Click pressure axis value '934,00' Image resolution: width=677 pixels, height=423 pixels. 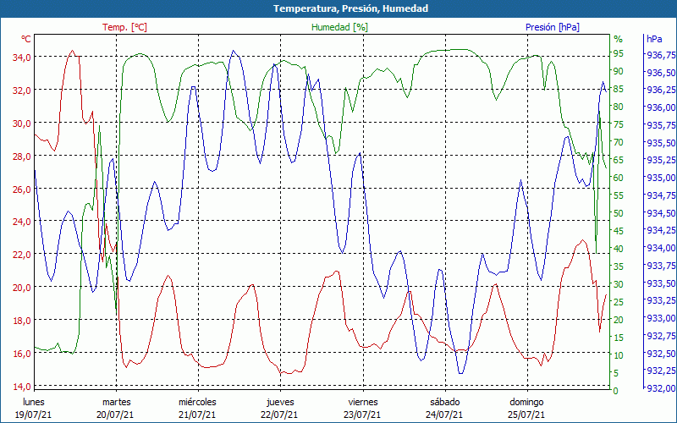(661, 248)
